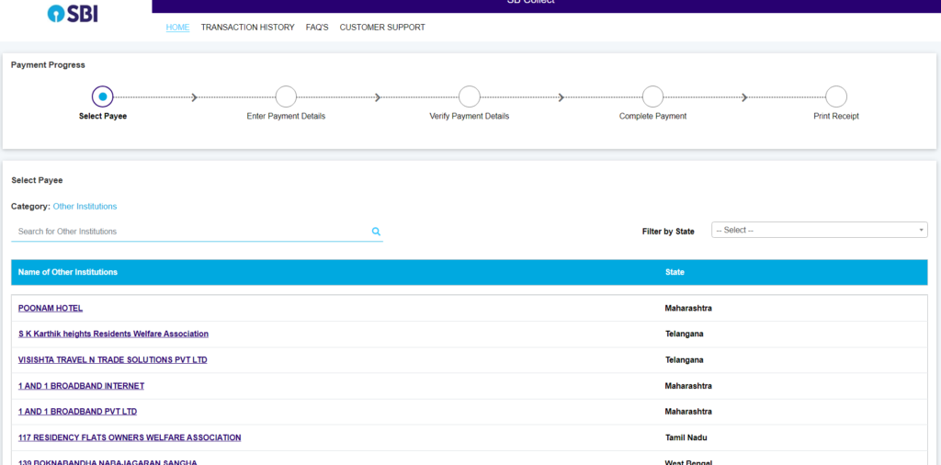Click the Print Receipt step circle
The image size is (941, 465).
click(x=836, y=96)
